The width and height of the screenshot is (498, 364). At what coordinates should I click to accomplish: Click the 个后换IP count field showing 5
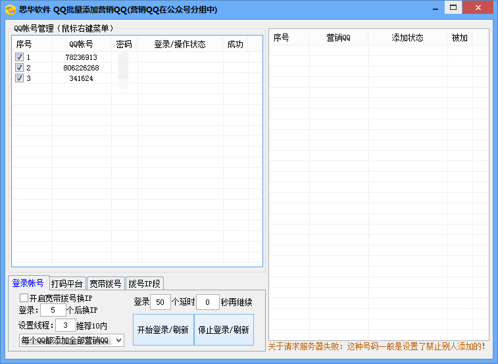click(53, 310)
